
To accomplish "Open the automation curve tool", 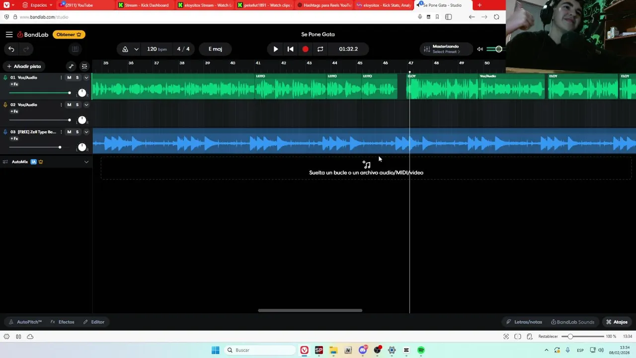I will [x=71, y=66].
